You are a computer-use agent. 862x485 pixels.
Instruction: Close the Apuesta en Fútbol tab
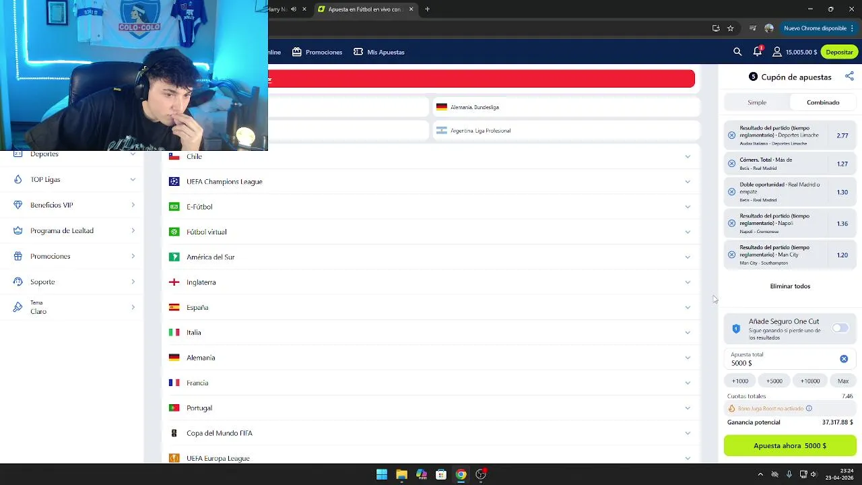412,9
